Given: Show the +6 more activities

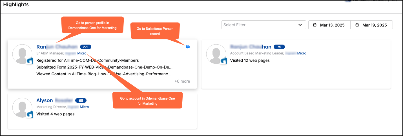Looking at the screenshot, I should [182, 81].
